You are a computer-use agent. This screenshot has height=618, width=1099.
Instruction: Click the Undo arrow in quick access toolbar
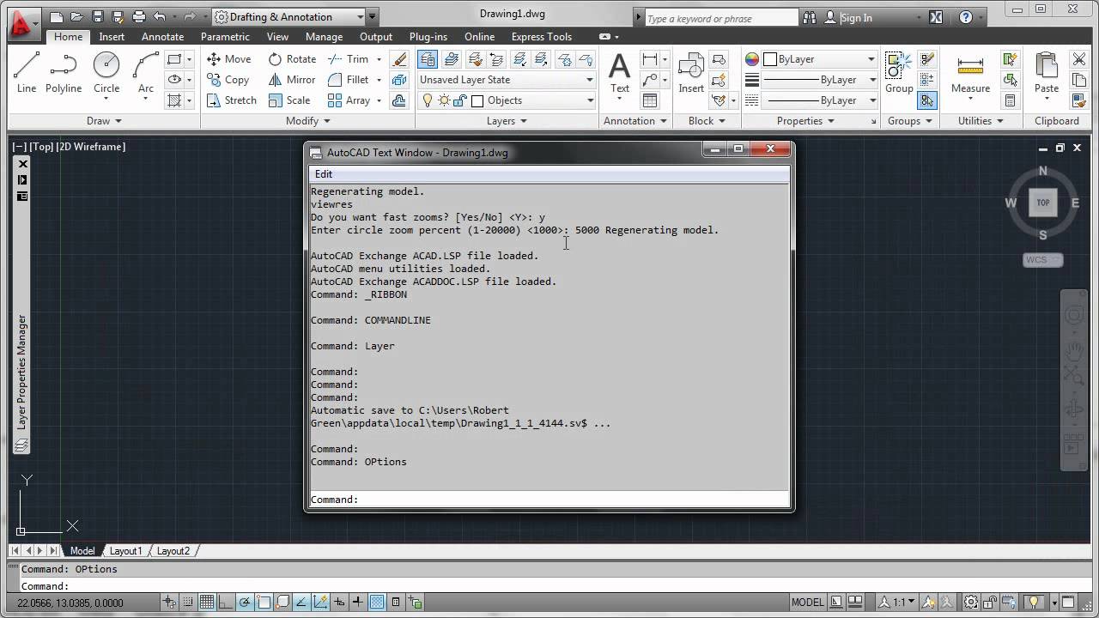click(160, 16)
